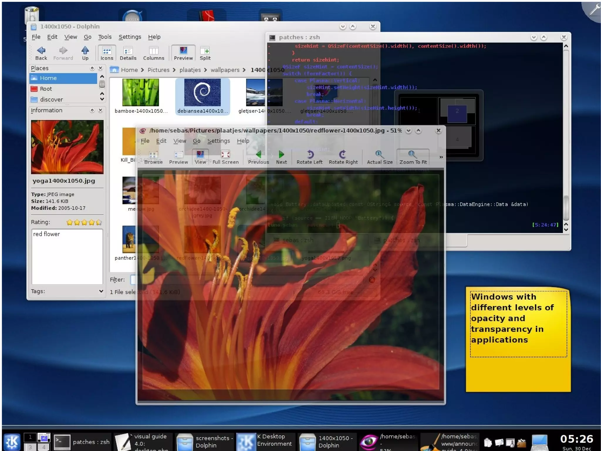Expand hidden toolbar items chevron in viewer
The height and width of the screenshot is (451, 601).
pos(441,157)
